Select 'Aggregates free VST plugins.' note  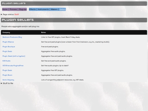coord(52,70)
